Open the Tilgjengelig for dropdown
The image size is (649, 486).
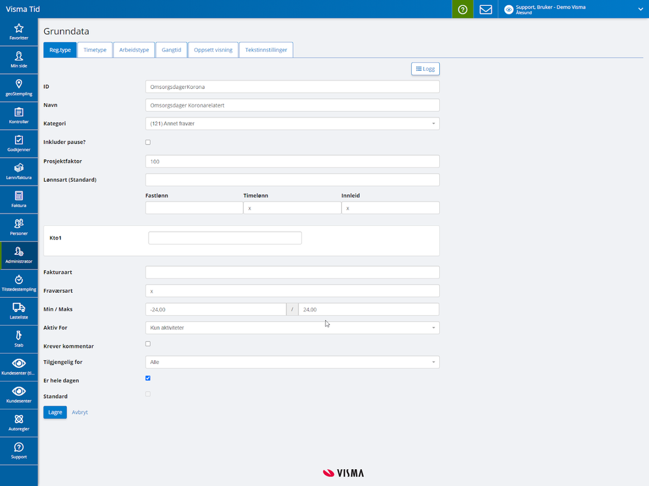292,362
